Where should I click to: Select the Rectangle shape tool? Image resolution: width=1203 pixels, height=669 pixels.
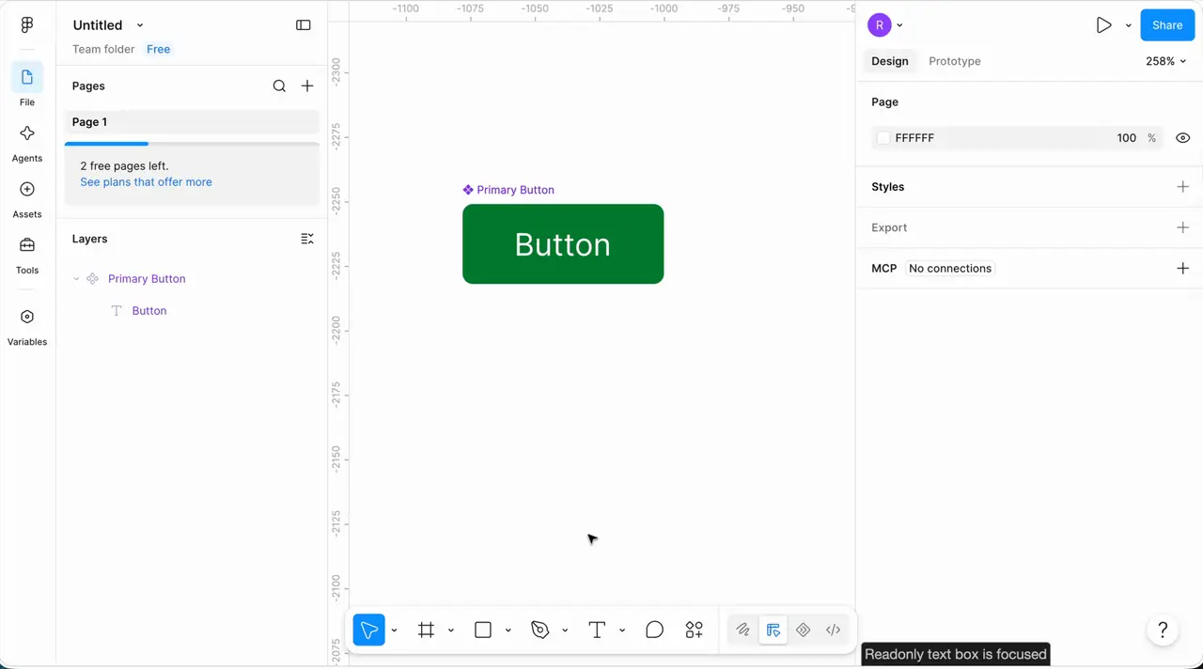point(483,630)
